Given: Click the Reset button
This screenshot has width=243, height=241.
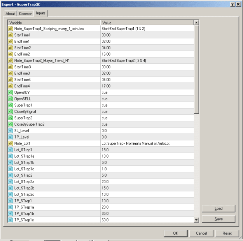Looking at the screenshot, I should tap(227, 233).
